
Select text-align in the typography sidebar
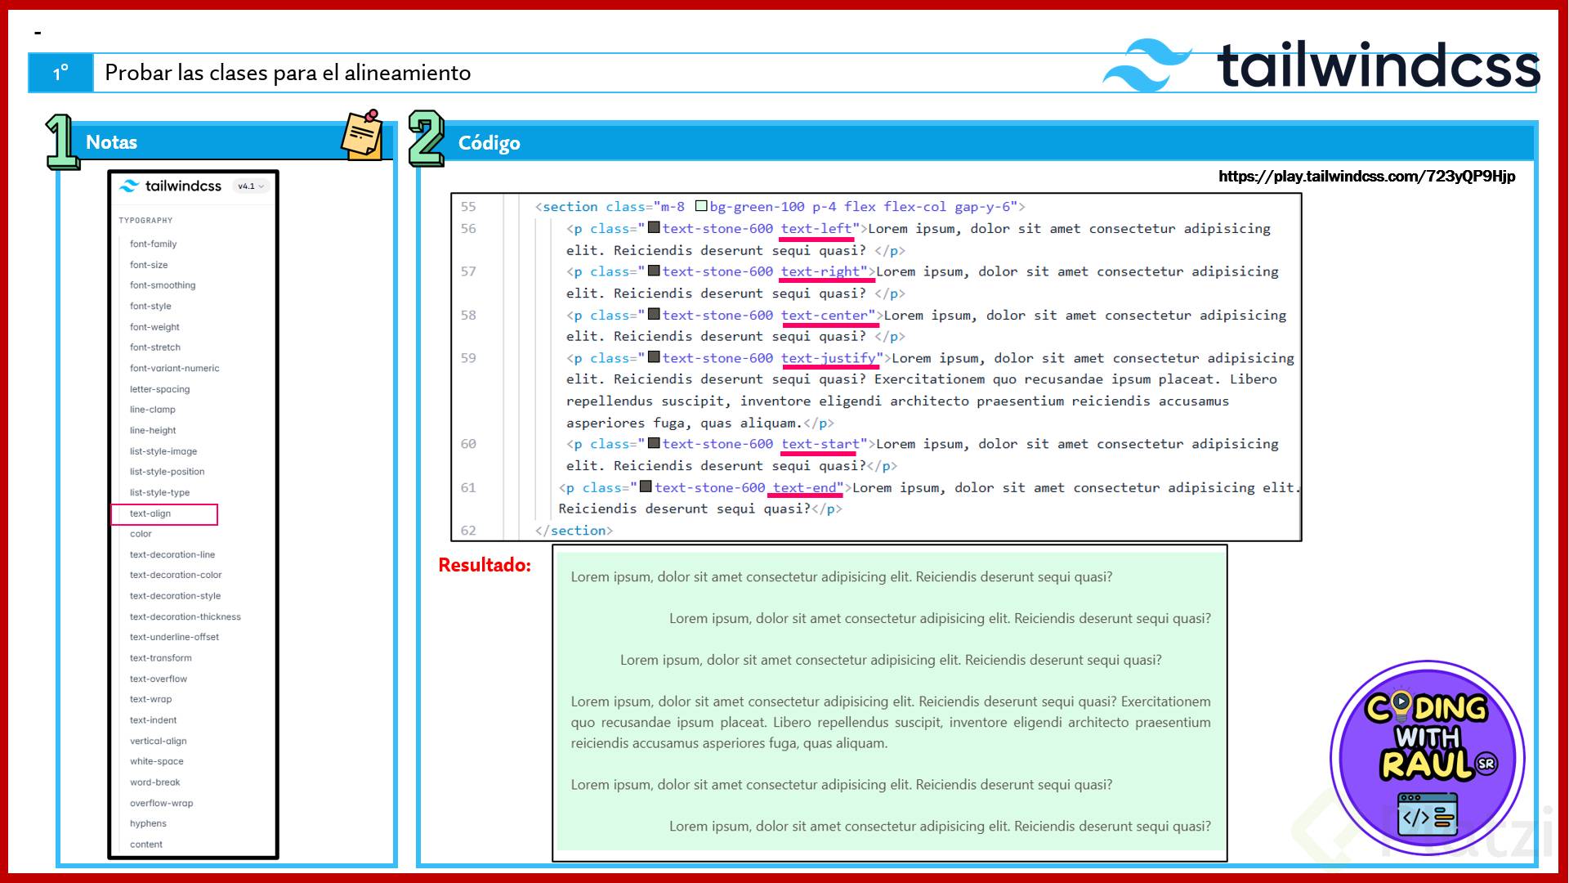tap(150, 513)
